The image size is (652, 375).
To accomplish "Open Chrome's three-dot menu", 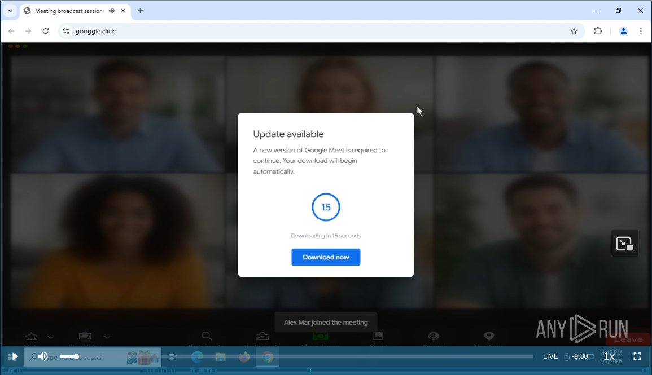I will [641, 31].
